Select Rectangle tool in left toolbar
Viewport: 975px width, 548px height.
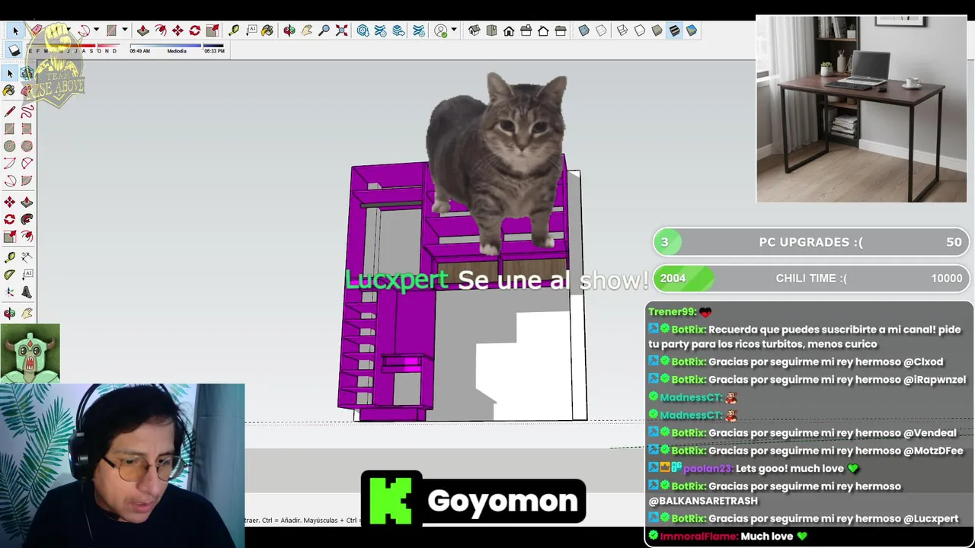pos(9,129)
